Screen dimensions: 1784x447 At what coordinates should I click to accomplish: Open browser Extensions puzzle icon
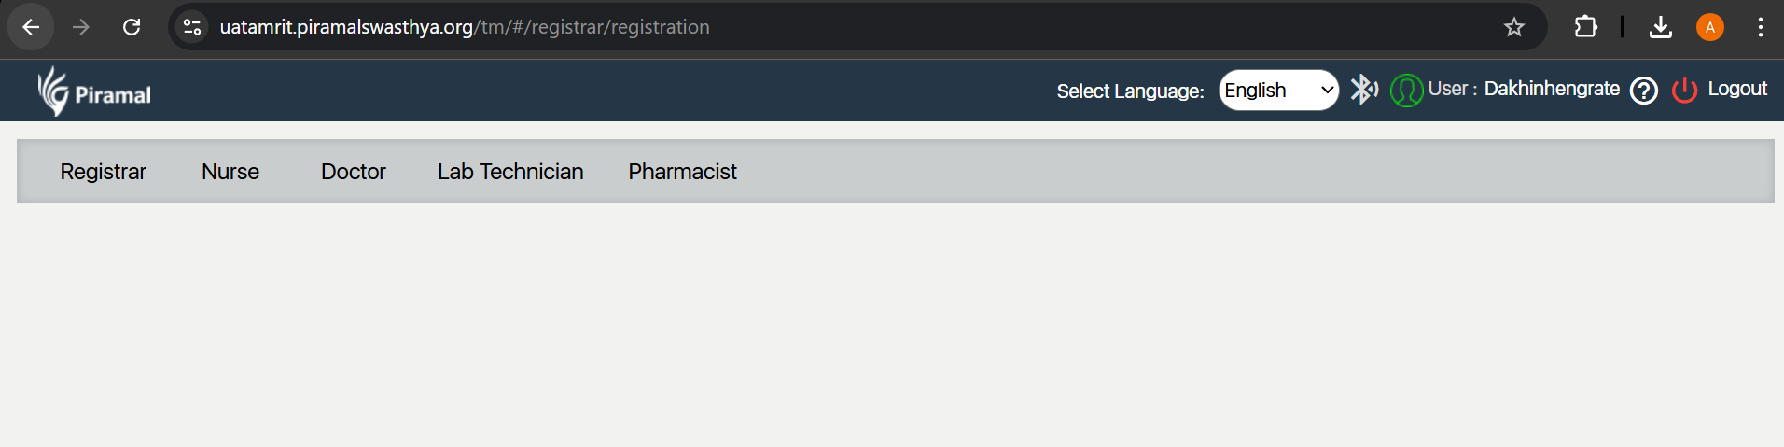(x=1585, y=27)
